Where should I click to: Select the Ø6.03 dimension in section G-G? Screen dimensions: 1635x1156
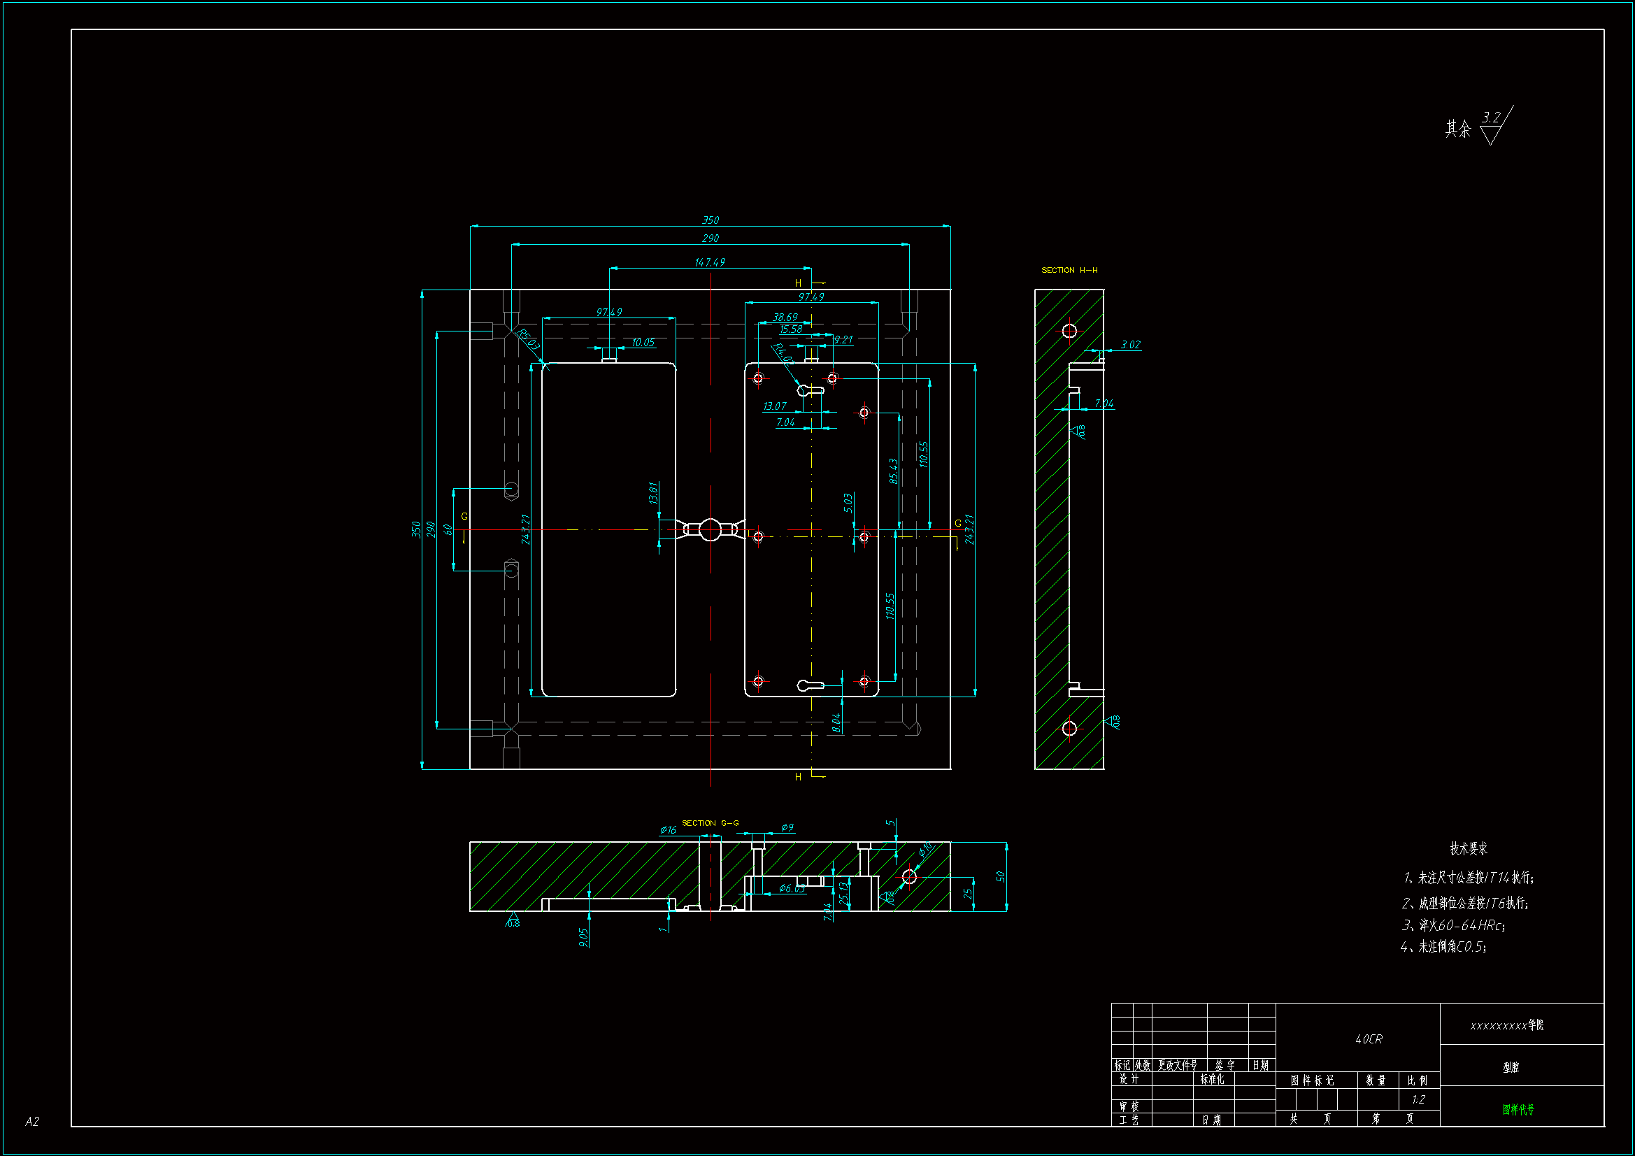(x=791, y=888)
